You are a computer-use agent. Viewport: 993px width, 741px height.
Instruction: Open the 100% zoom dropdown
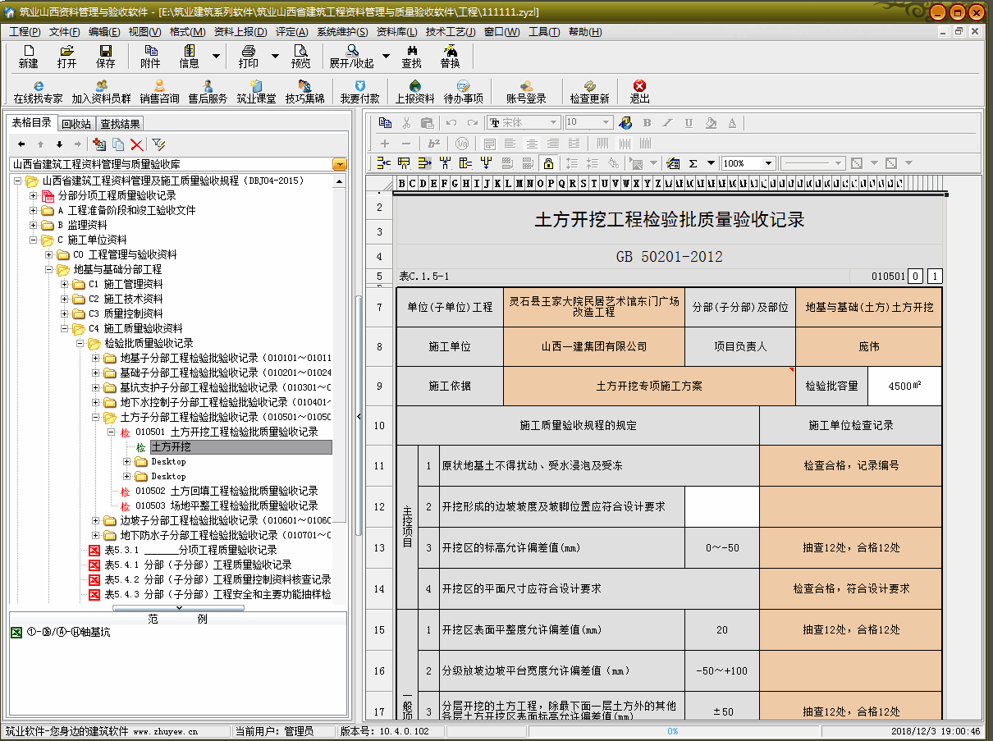[x=768, y=163]
